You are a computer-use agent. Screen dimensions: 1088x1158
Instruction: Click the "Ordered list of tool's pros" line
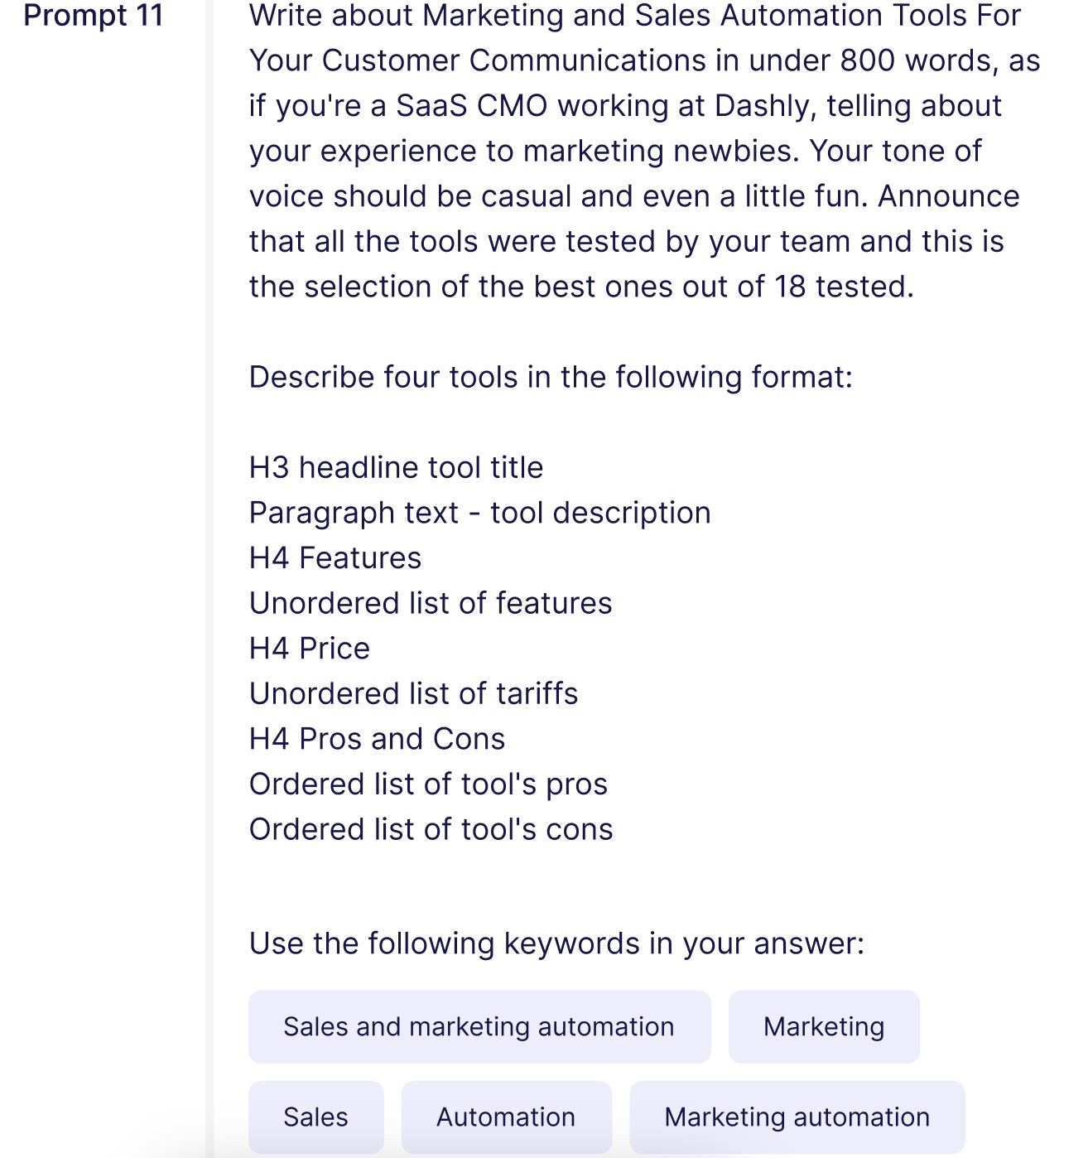pyautogui.click(x=428, y=784)
